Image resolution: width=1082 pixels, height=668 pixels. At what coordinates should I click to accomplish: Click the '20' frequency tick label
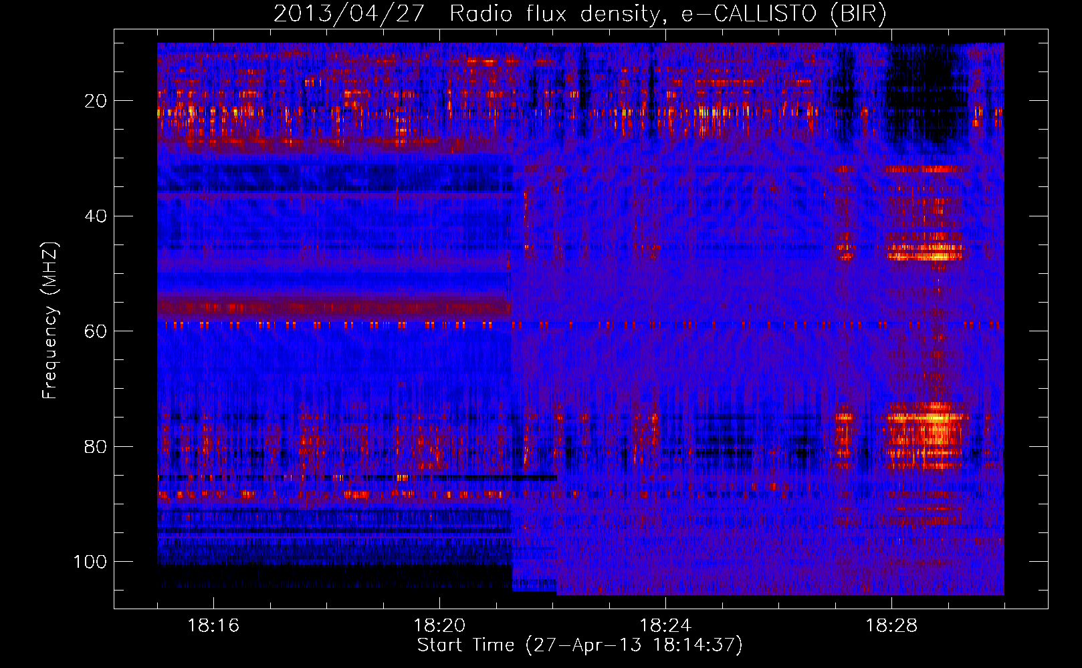(x=96, y=101)
